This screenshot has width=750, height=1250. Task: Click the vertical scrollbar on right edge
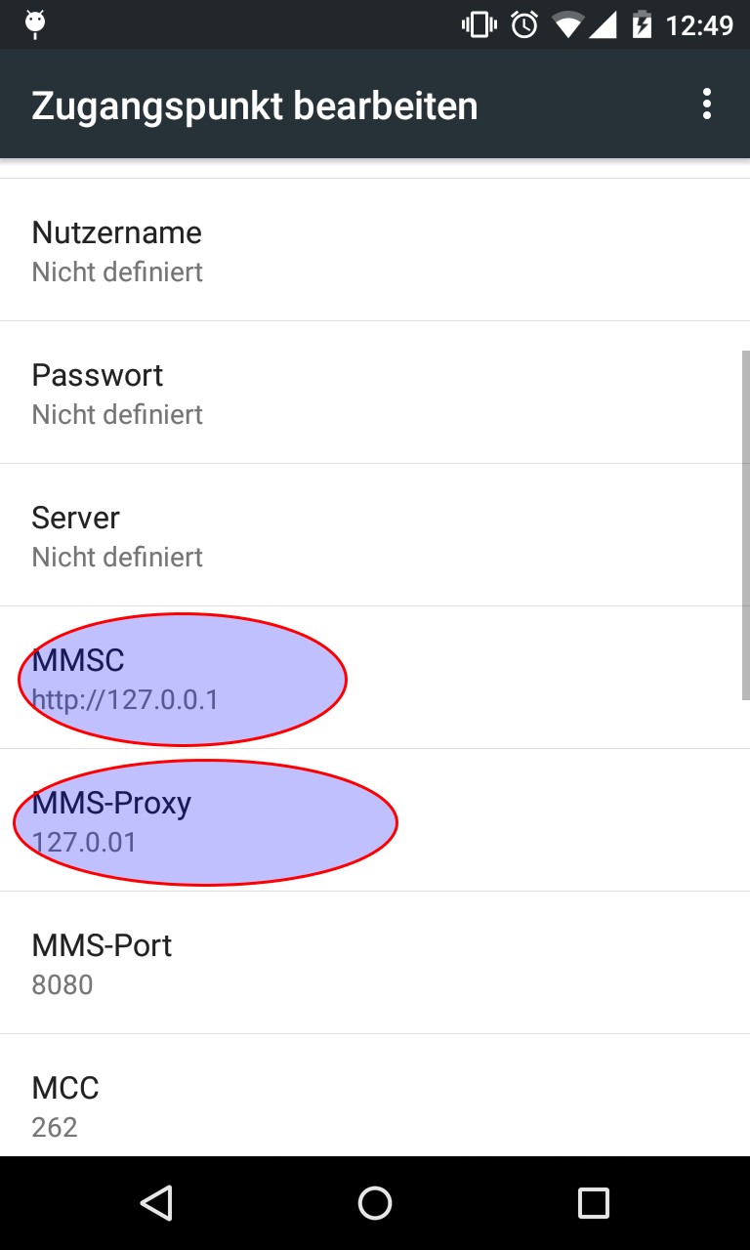745,524
